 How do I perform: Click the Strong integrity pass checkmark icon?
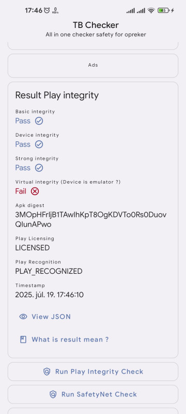[39, 168]
